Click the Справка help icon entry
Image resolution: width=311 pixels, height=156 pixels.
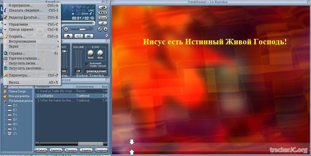pos(17,53)
